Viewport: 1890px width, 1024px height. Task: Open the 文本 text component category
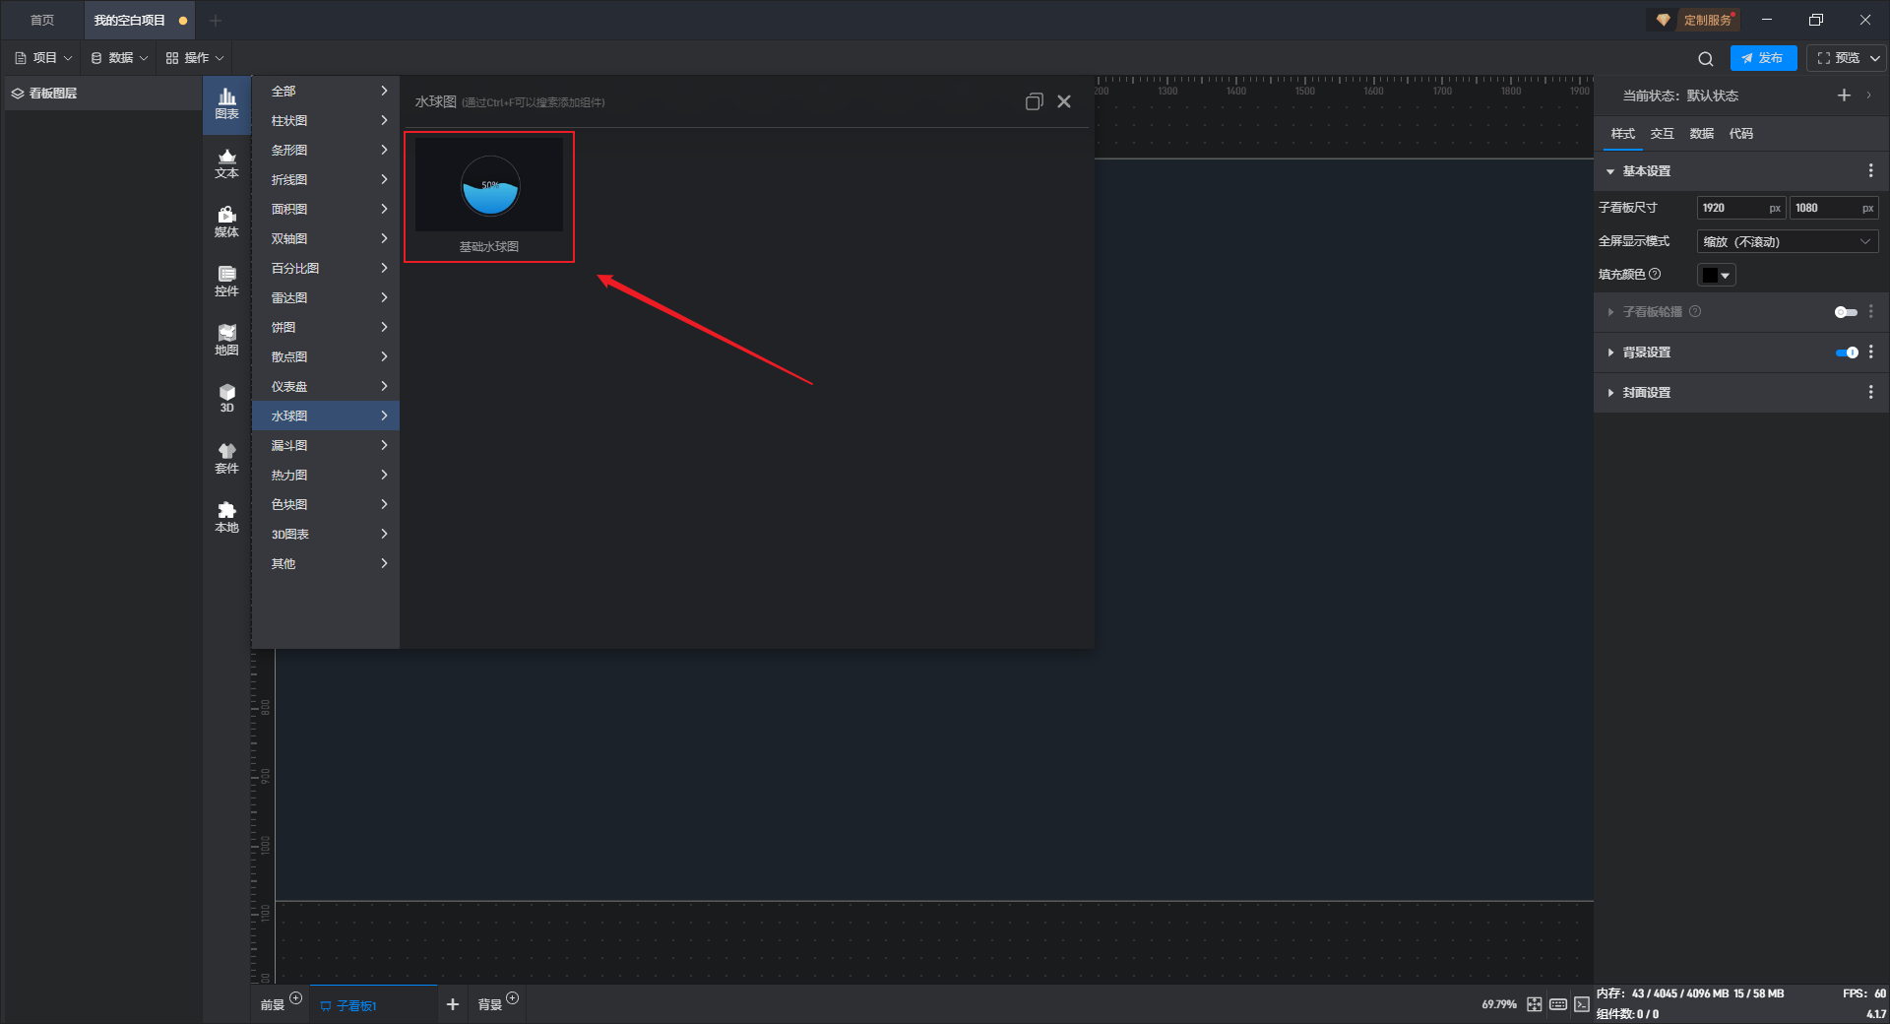coord(226,163)
